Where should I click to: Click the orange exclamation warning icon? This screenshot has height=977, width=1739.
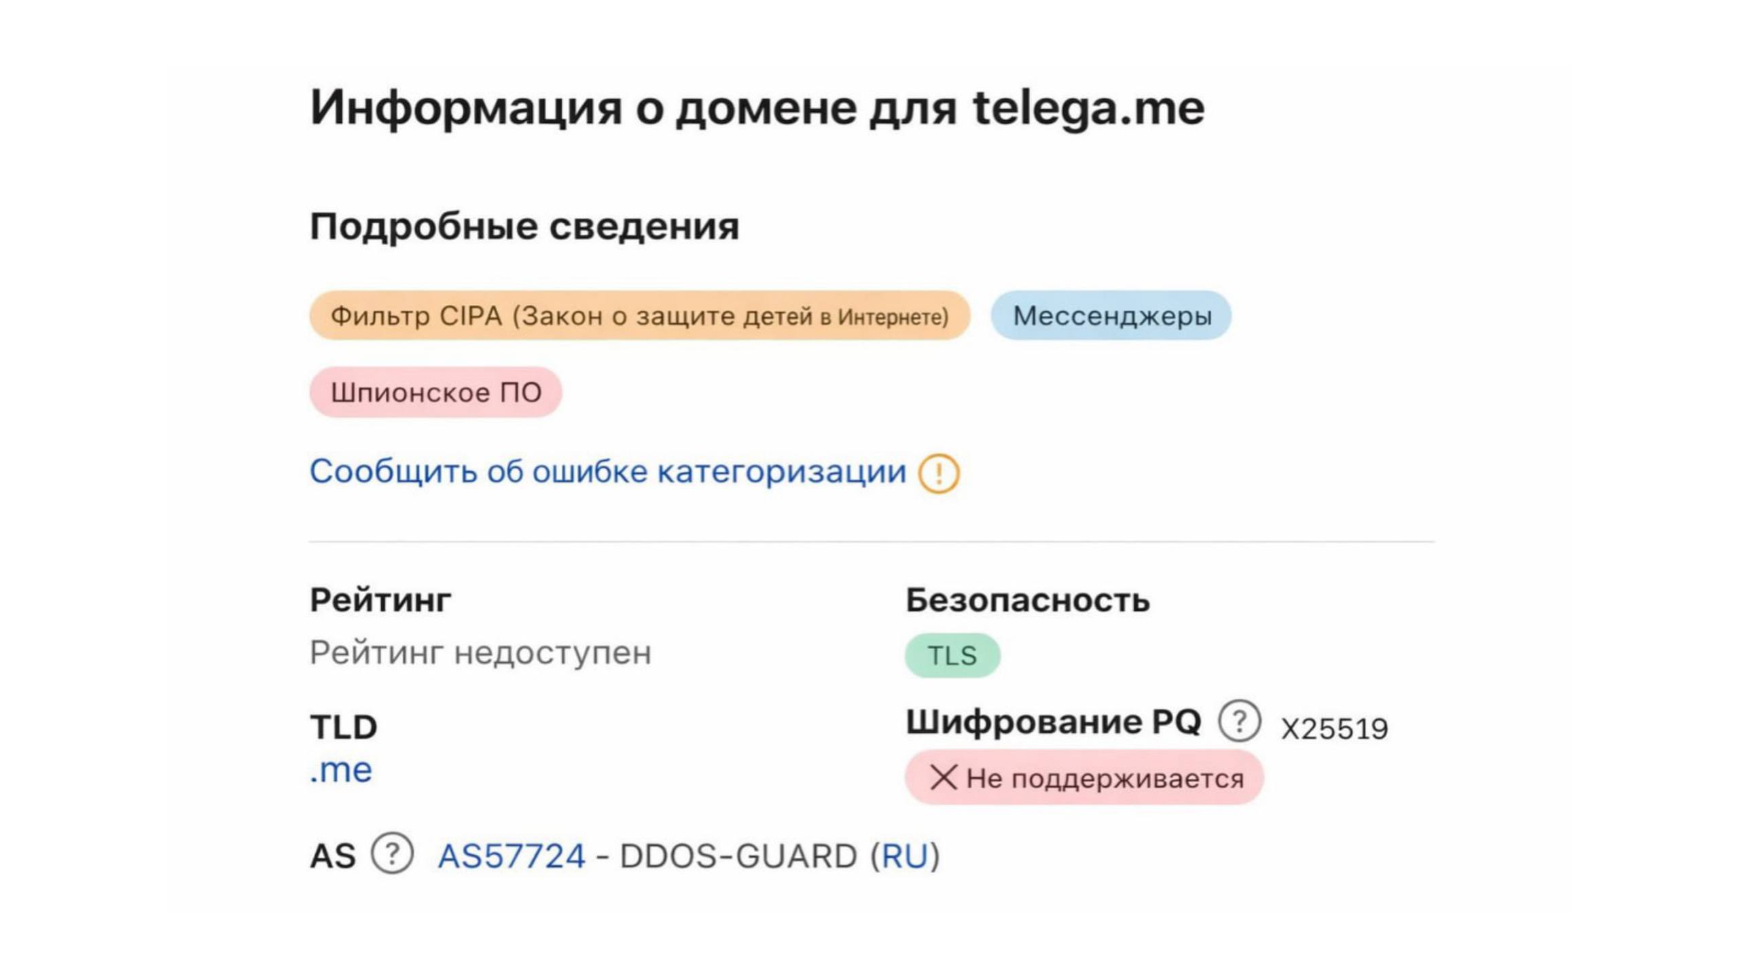coord(939,473)
